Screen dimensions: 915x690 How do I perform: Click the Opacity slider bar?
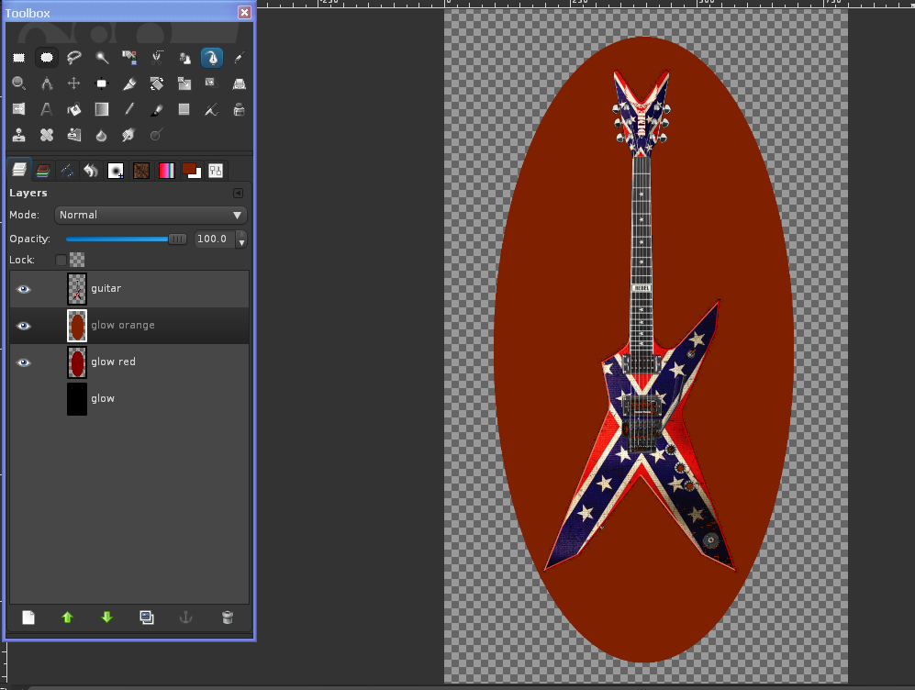click(x=126, y=239)
